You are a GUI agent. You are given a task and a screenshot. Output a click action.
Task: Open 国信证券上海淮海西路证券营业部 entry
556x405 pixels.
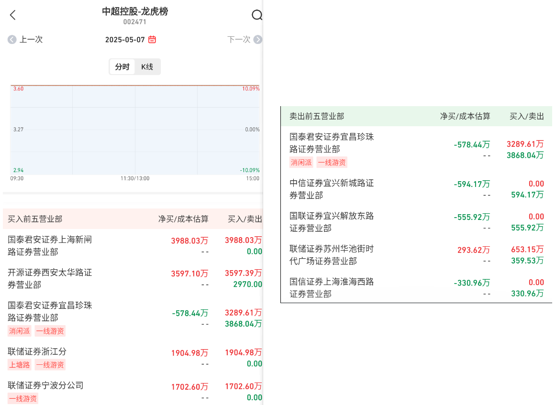[x=332, y=288]
